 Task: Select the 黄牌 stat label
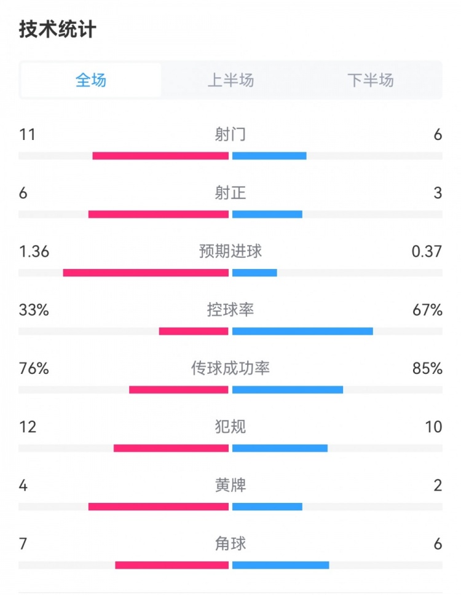pos(230,485)
